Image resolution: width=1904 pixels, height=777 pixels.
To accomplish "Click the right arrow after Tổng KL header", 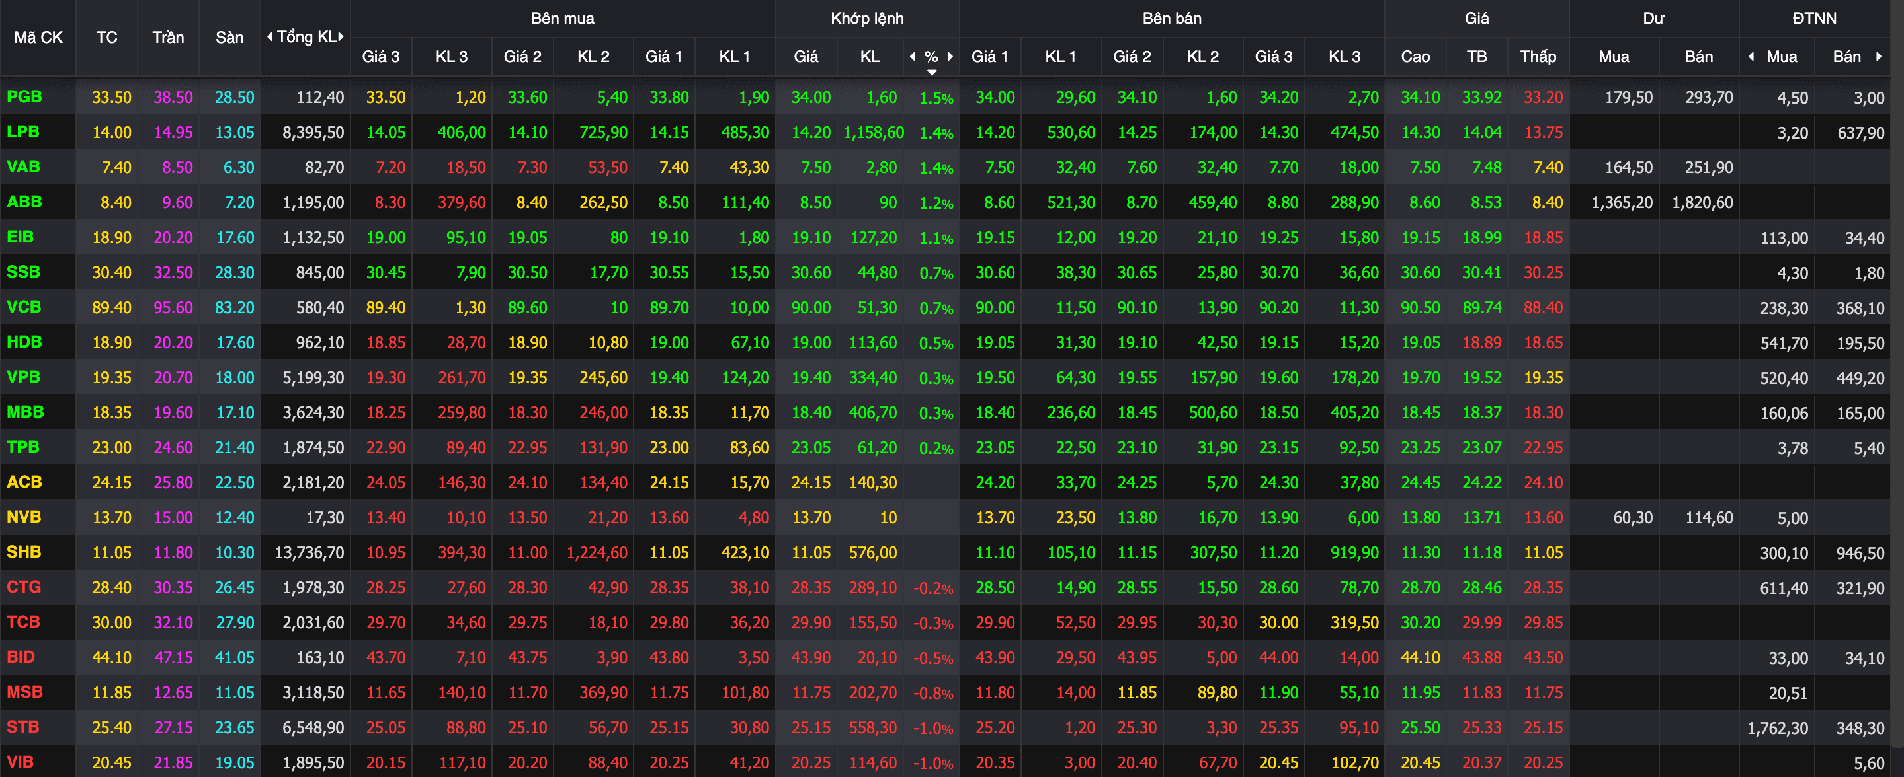I will 341,37.
